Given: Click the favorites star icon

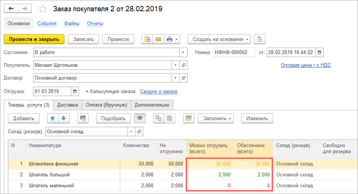Looking at the screenshot, I should pos(43,9).
